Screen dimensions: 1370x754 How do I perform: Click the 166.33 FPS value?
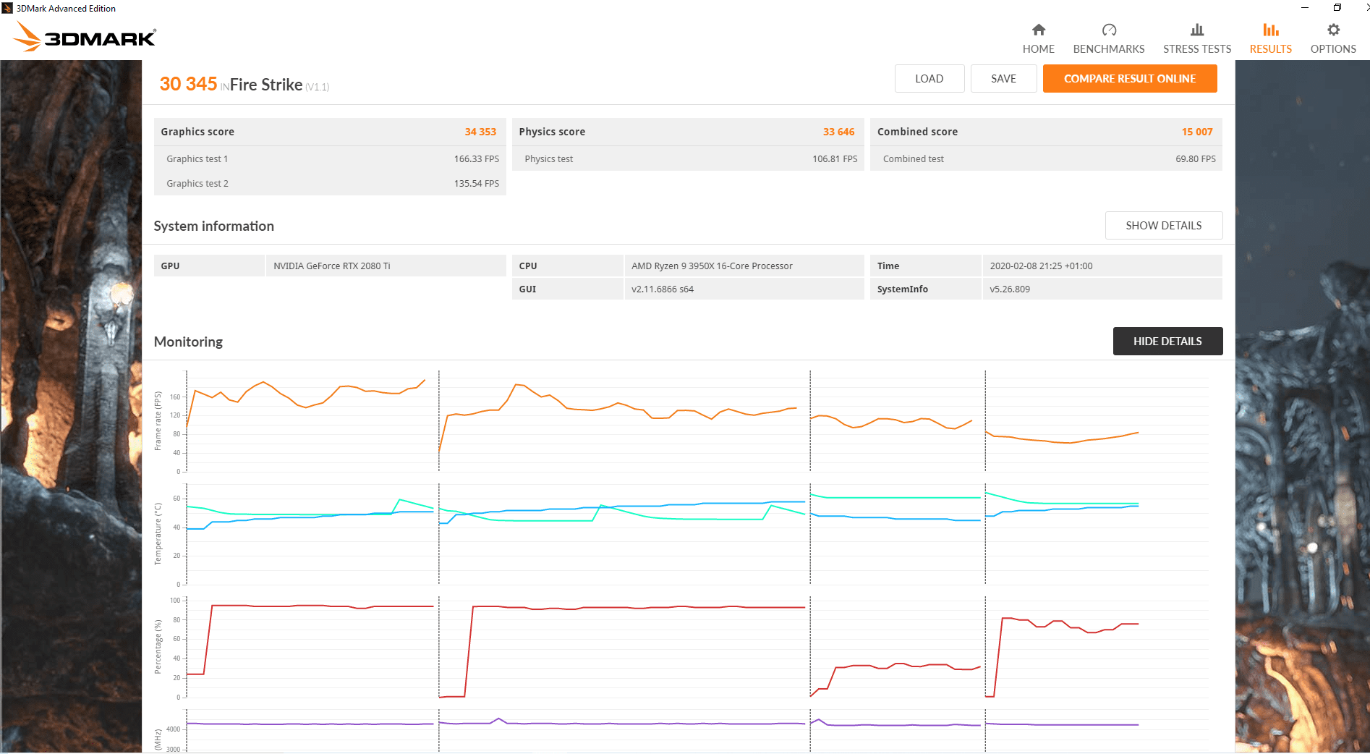pos(477,159)
